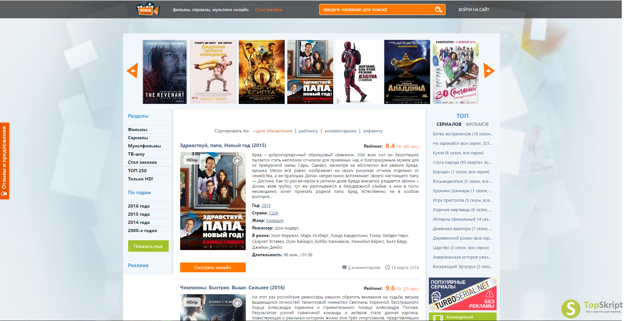Filter by '2015 года'
The image size is (627, 321).
pyautogui.click(x=139, y=214)
